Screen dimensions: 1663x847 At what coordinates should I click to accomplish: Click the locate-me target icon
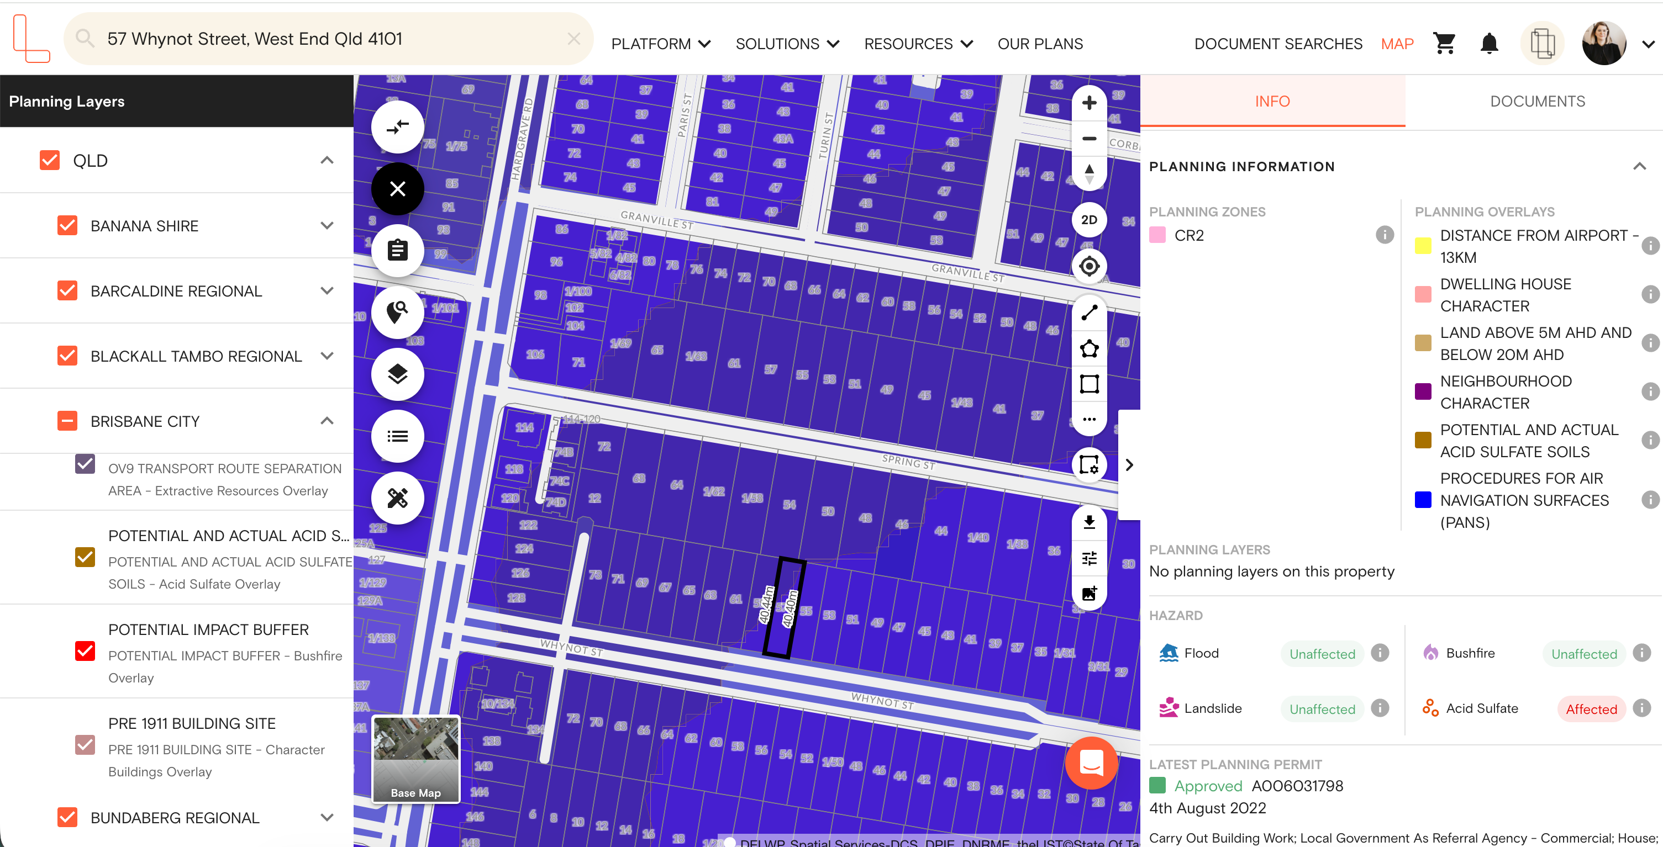[x=1088, y=267]
